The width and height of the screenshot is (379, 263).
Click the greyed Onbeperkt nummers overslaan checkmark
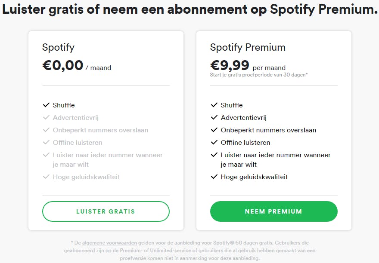[46, 130]
